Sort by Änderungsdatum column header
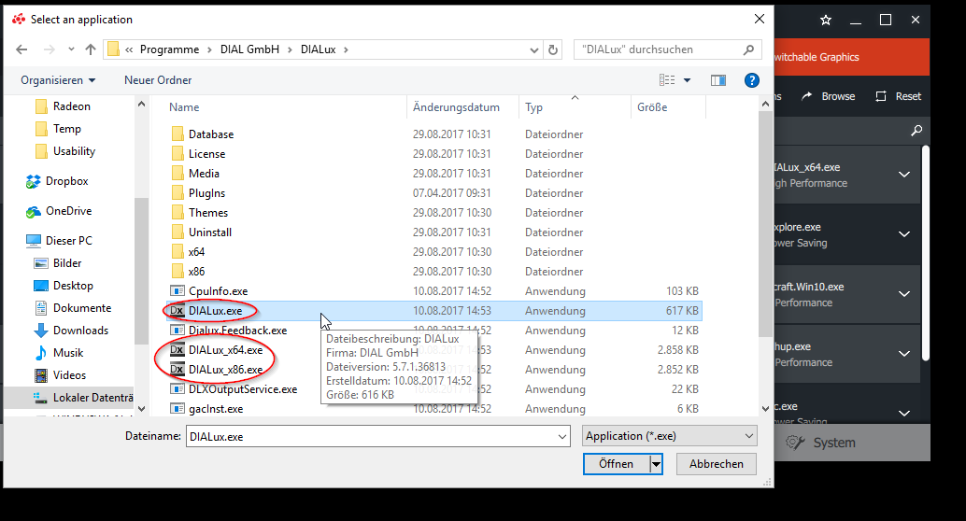 pos(456,107)
